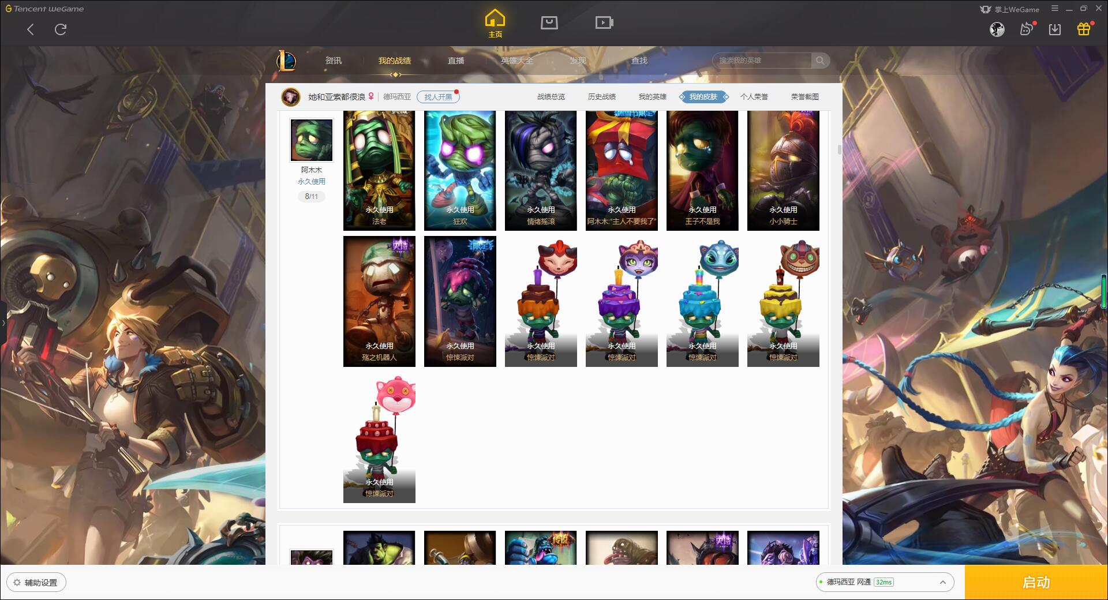This screenshot has width=1108, height=600.
Task: Open the 主页 home icon
Action: [495, 24]
